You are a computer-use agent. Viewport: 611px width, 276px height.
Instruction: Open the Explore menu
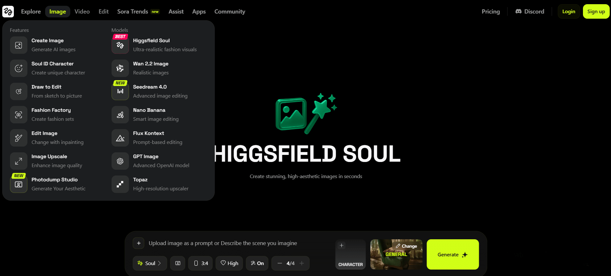pyautogui.click(x=31, y=12)
